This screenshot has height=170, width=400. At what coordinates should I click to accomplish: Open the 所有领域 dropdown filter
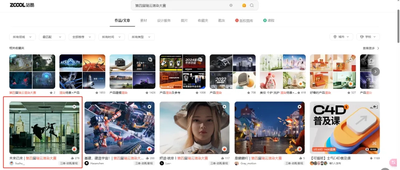point(22,37)
